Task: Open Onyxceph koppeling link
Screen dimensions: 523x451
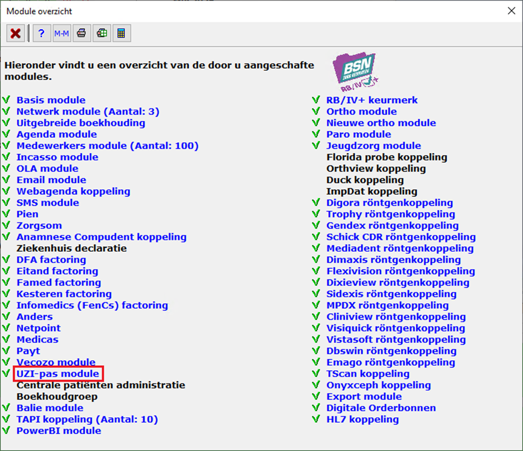Action: [379, 385]
